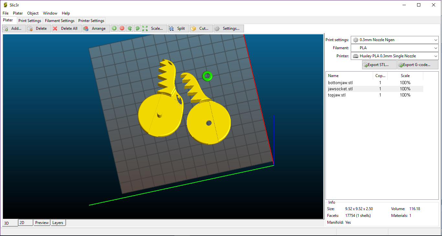Open the Window menu

tap(50, 13)
